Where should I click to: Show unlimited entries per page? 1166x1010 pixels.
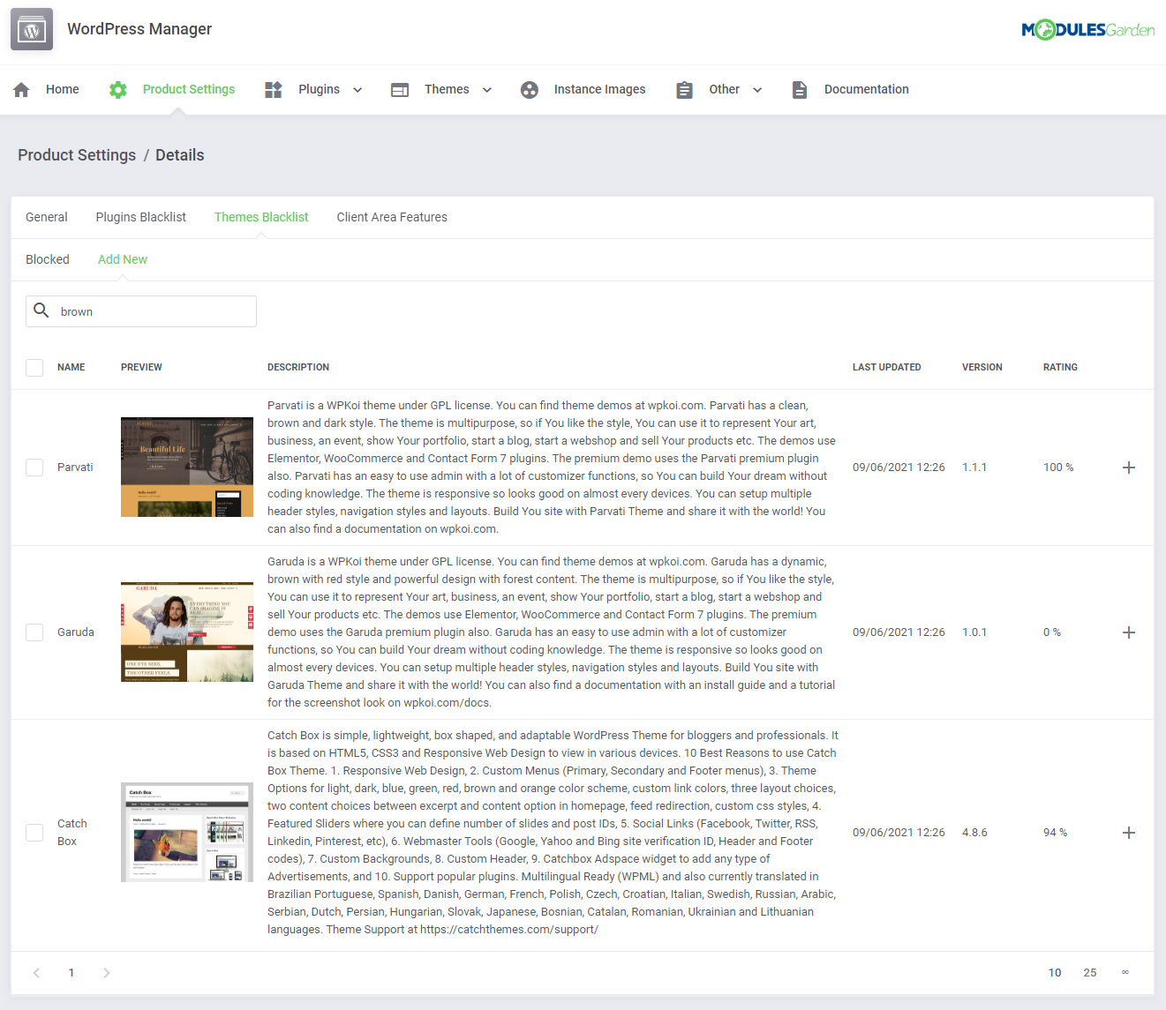pos(1125,973)
